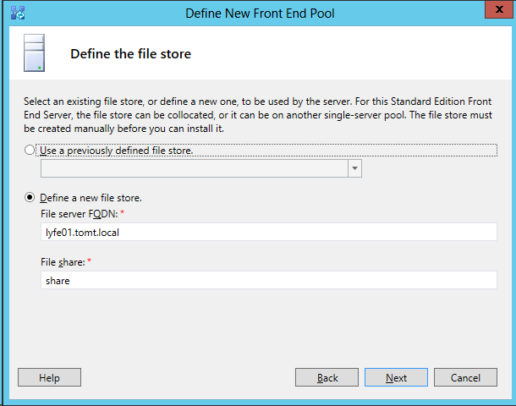Click the File server FQDN input field
Image resolution: width=516 pixels, height=406 pixels.
click(x=268, y=232)
